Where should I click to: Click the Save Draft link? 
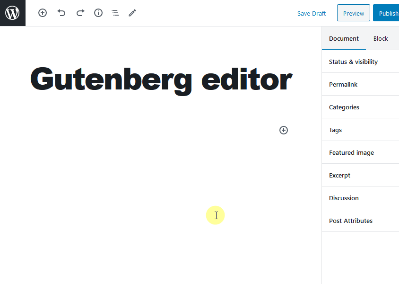312,13
